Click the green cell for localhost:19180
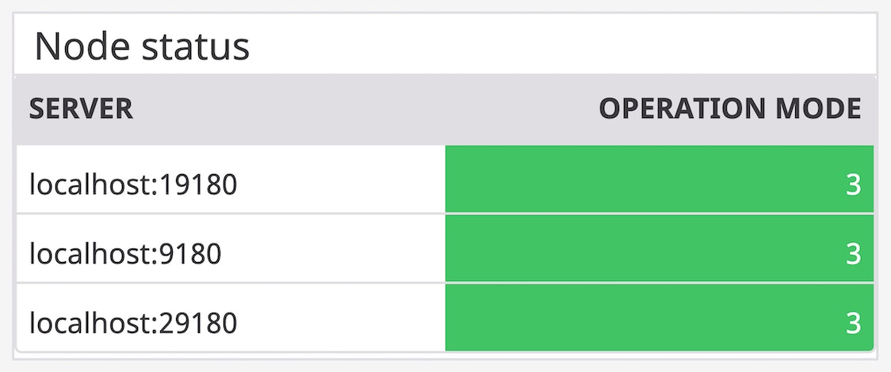Viewport: 891px width, 372px height. (658, 180)
